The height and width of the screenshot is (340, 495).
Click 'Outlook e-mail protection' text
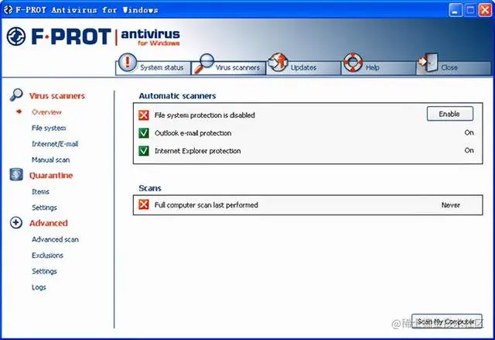(193, 133)
